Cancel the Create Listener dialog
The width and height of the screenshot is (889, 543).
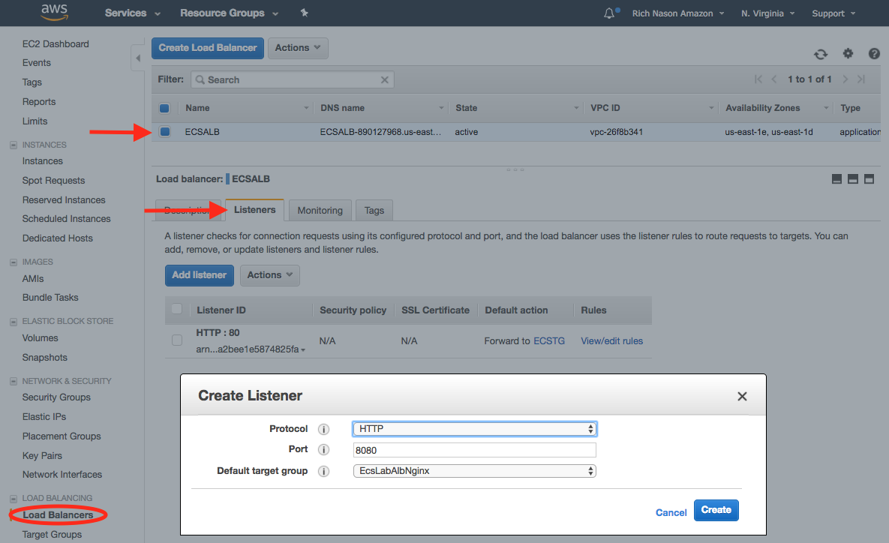(671, 512)
